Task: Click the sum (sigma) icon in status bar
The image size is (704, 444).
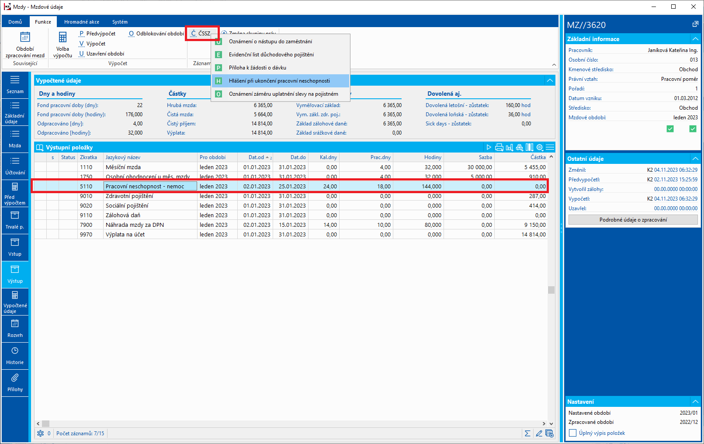Action: tap(527, 434)
